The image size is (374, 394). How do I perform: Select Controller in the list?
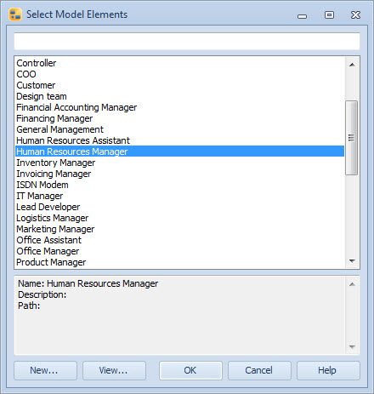37,63
